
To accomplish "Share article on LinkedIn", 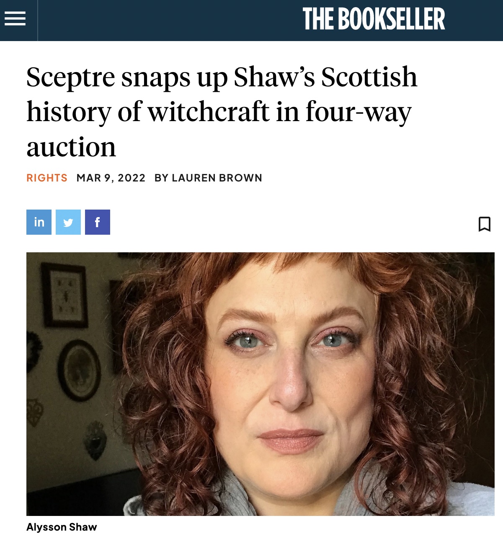I will (x=39, y=222).
